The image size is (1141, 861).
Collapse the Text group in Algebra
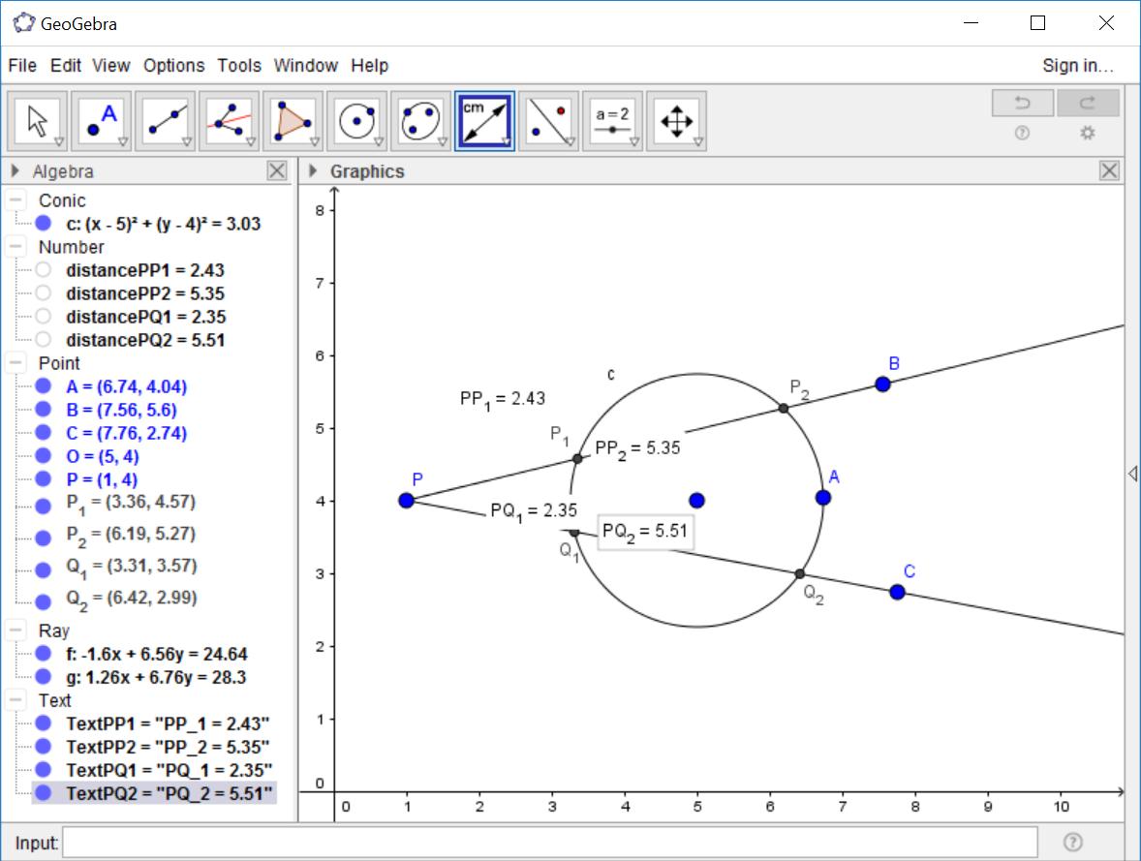coord(15,700)
